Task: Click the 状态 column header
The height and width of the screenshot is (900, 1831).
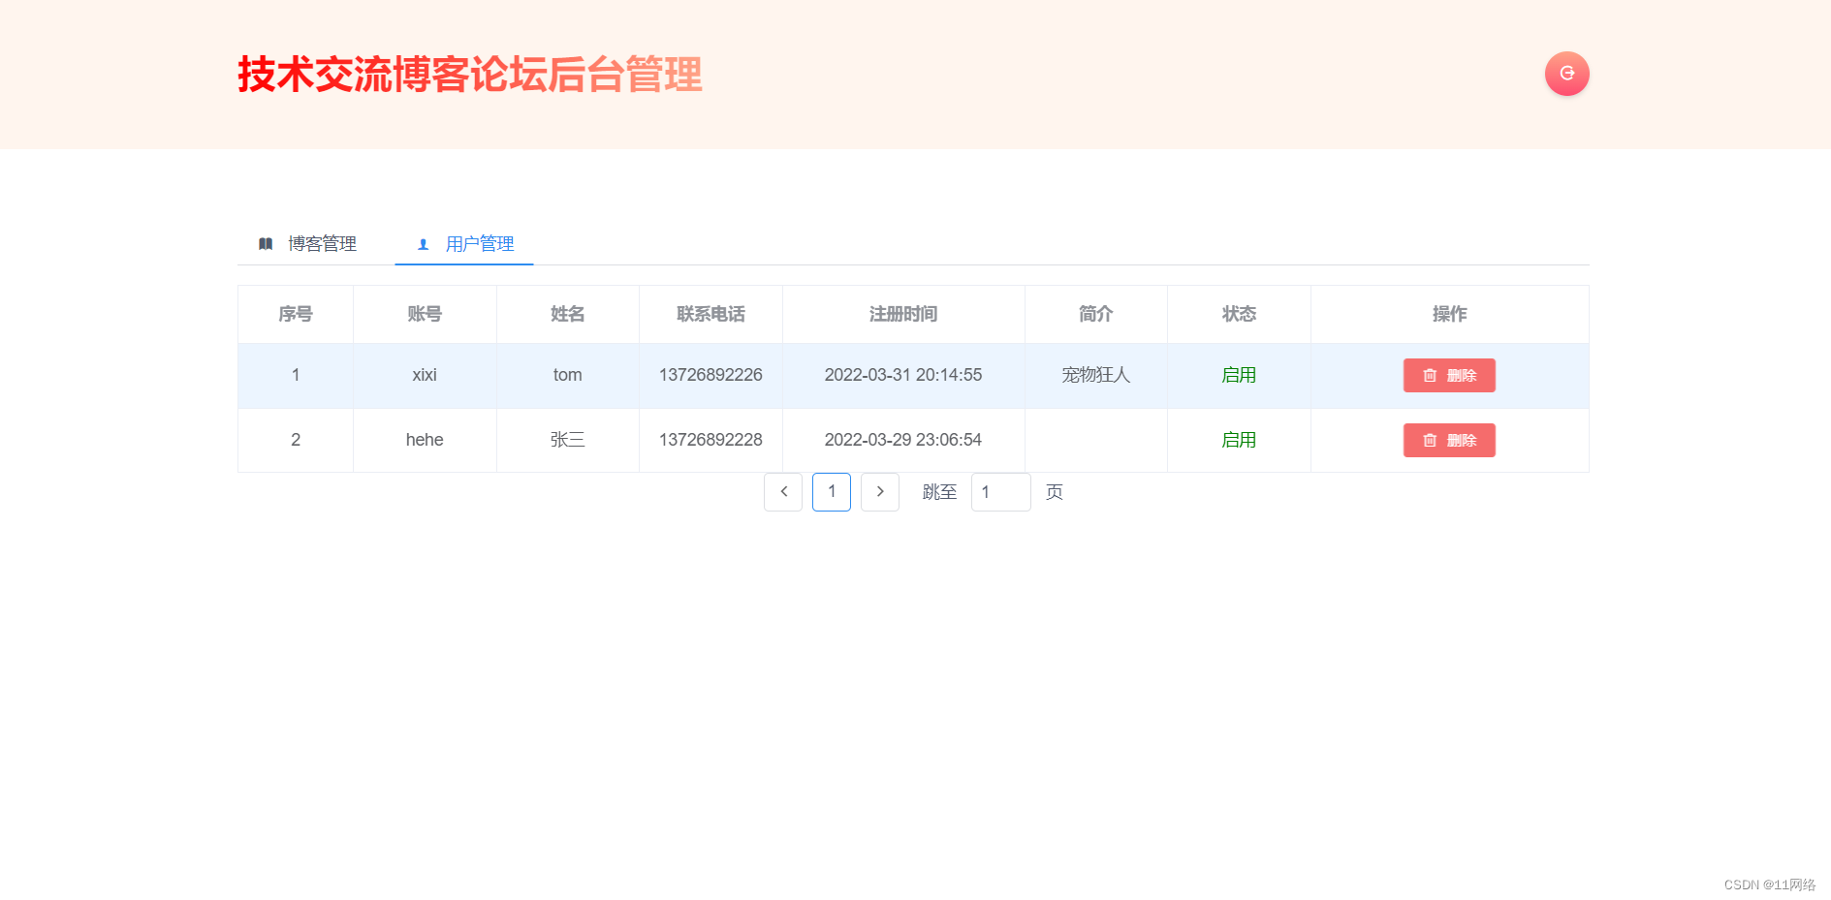Action: coord(1239,314)
